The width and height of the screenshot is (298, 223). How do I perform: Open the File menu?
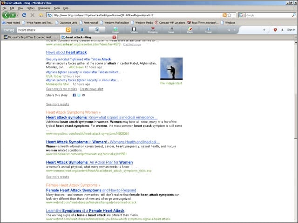pos(4,8)
